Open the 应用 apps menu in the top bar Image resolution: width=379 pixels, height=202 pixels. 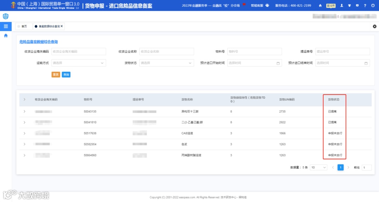pos(331,6)
